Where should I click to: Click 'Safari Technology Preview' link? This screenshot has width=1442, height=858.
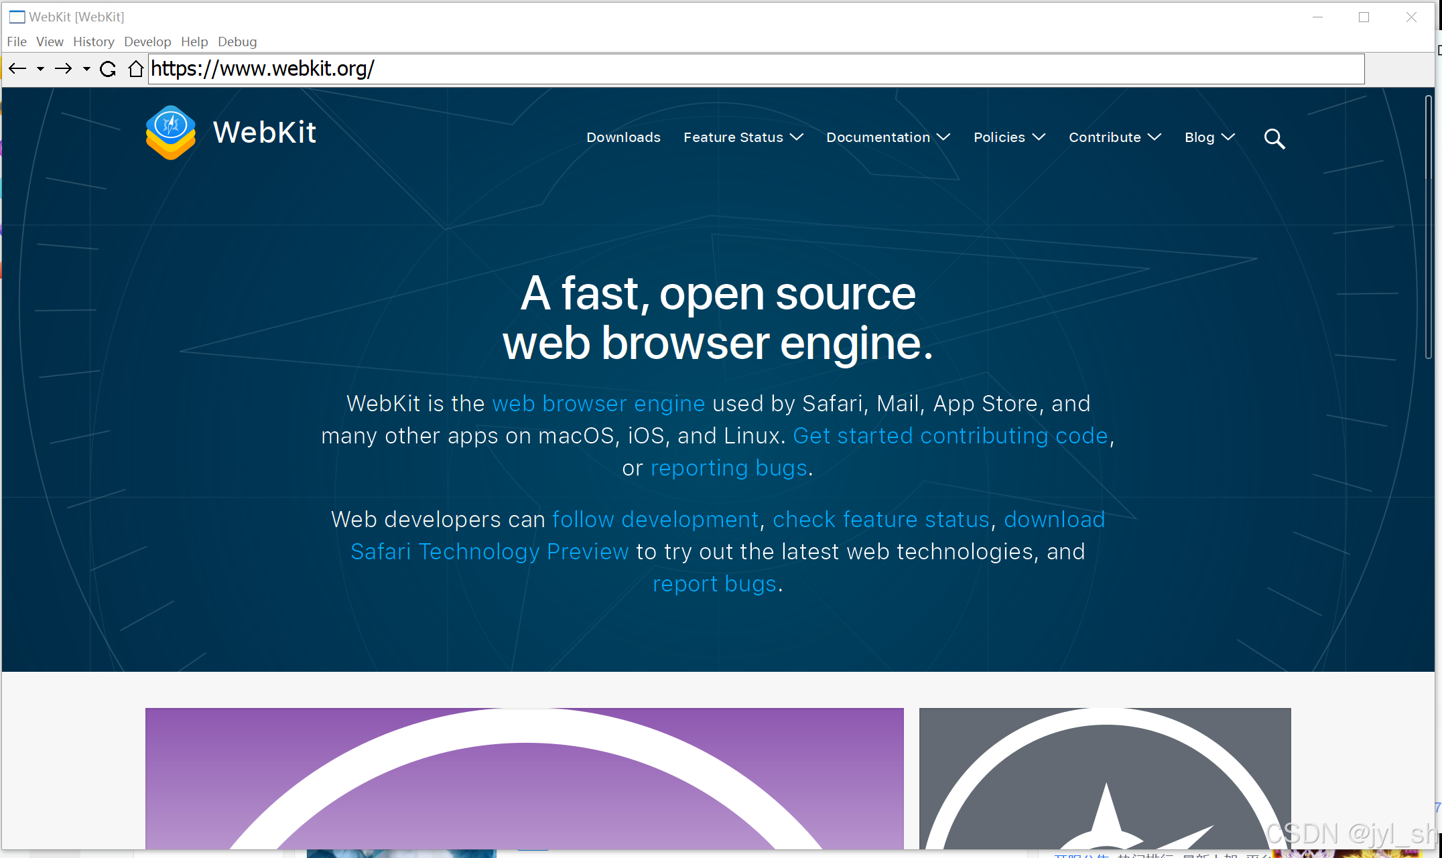[490, 551]
